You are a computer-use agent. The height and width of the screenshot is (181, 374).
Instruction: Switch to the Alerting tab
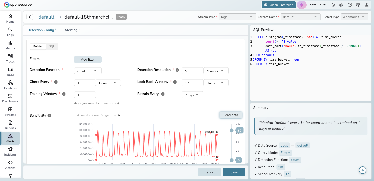coord(72,30)
